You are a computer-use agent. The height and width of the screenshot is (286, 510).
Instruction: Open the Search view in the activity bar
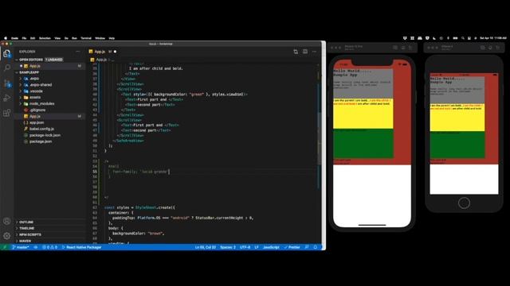point(6,68)
